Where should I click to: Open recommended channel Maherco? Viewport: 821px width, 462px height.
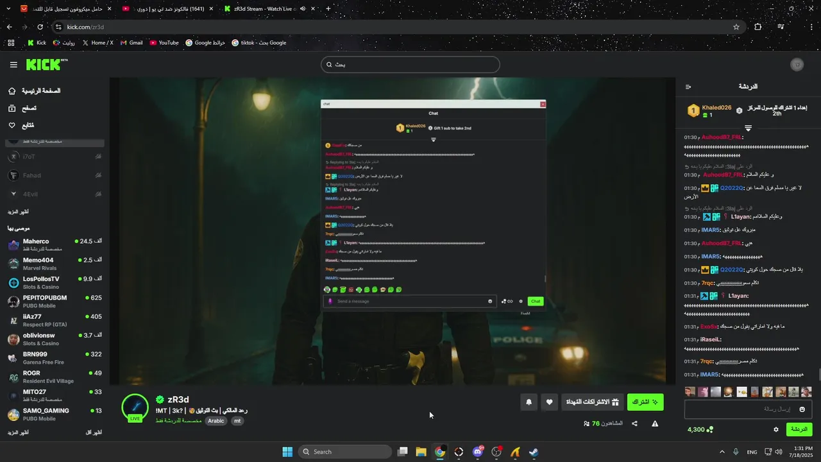55,245
